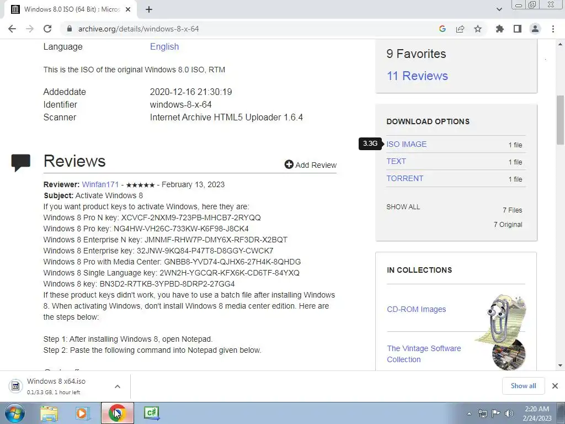This screenshot has height=424, width=565.
Task: Launch Windows Media Player from taskbar
Action: [83, 413]
